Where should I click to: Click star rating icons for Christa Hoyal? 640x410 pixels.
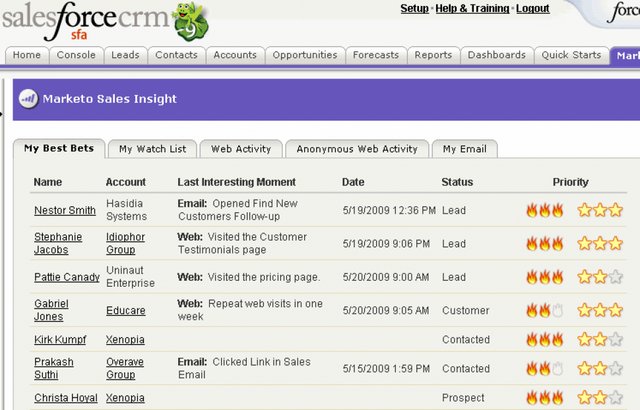click(x=600, y=397)
